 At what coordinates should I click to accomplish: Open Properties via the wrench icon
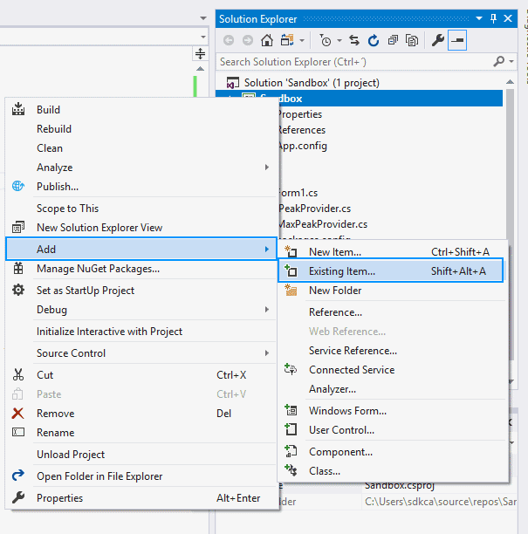click(x=438, y=40)
